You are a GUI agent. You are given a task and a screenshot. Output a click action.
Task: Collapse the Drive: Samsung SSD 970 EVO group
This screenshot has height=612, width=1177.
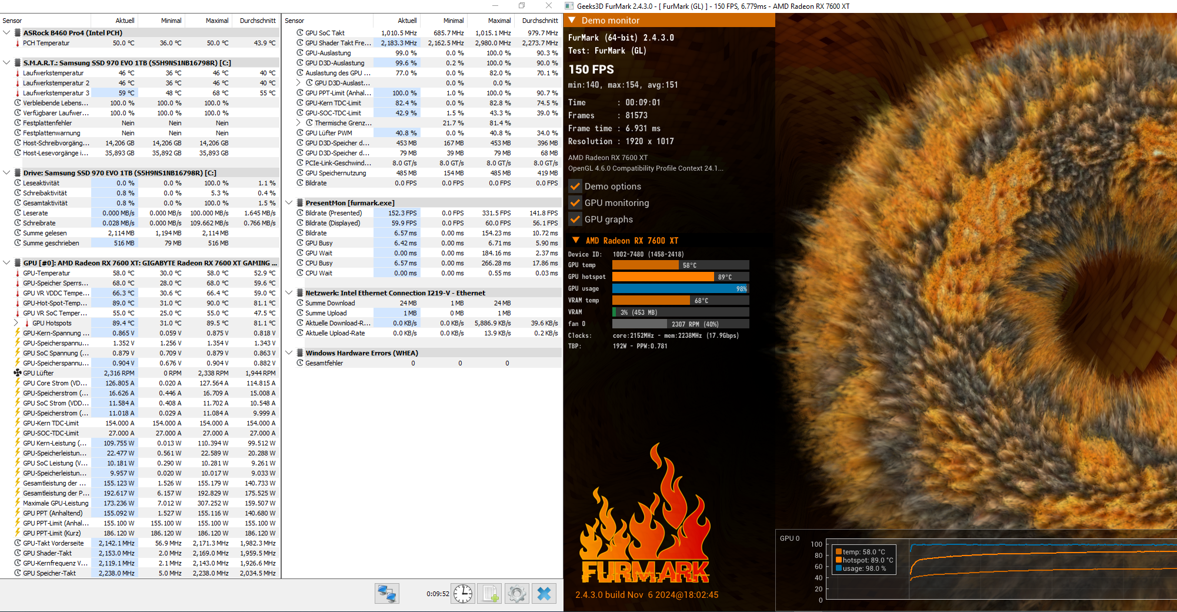click(x=6, y=173)
